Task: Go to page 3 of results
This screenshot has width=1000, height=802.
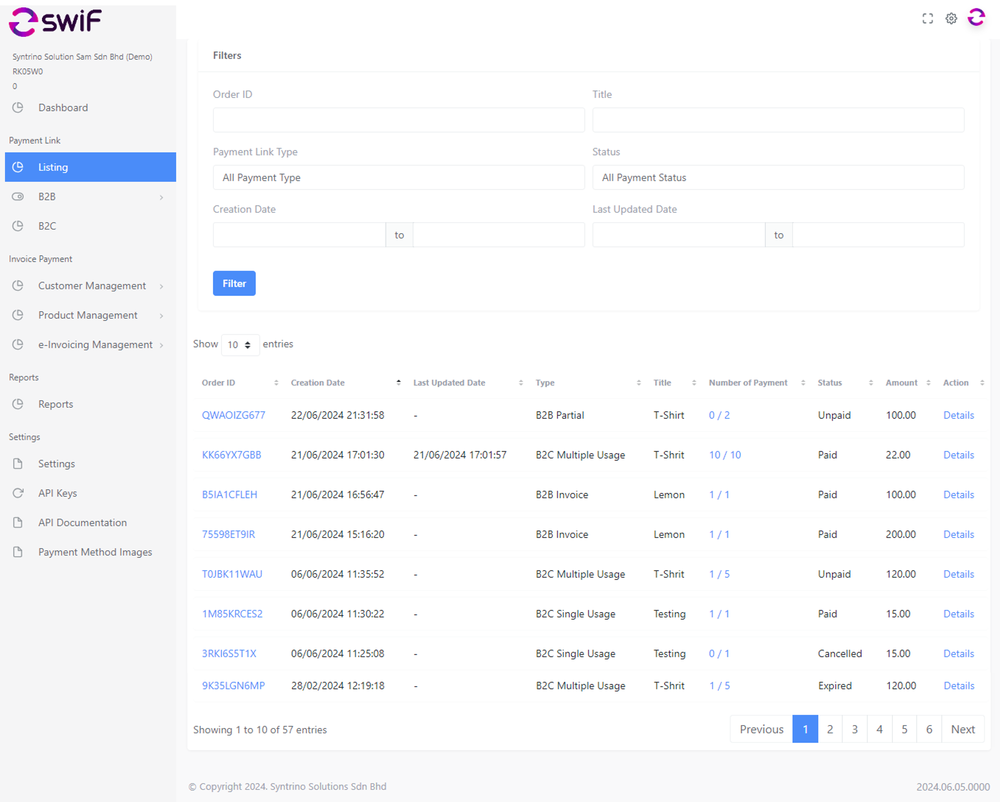Action: click(x=854, y=729)
